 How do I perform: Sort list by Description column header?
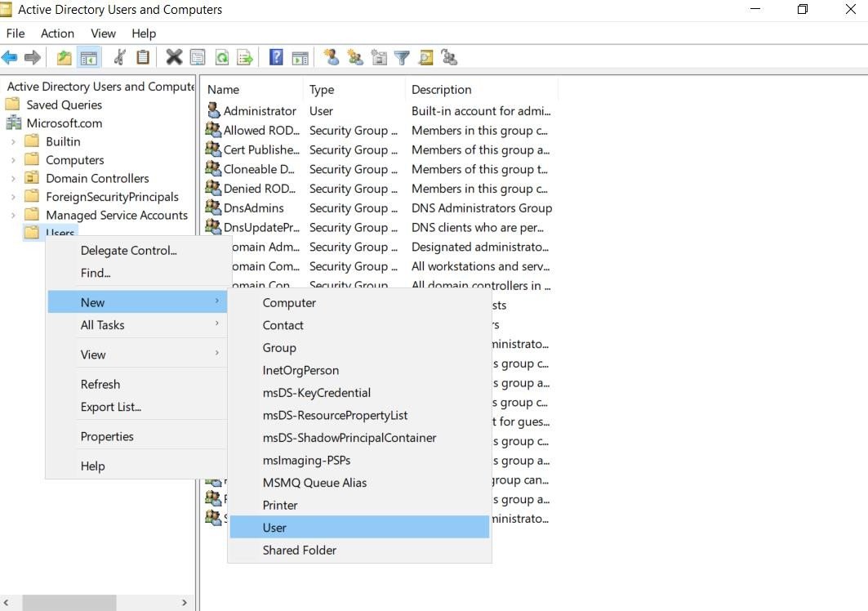click(481, 90)
